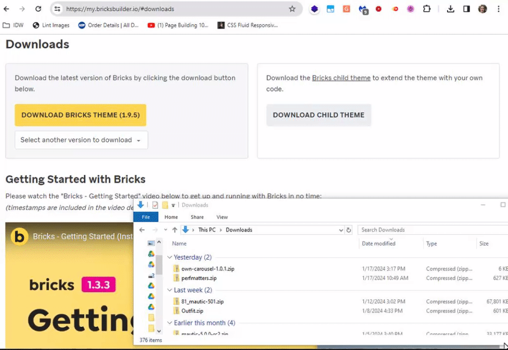Click the Download Bricks Theme (1.9.5) button
The image size is (508, 350).
pos(80,115)
